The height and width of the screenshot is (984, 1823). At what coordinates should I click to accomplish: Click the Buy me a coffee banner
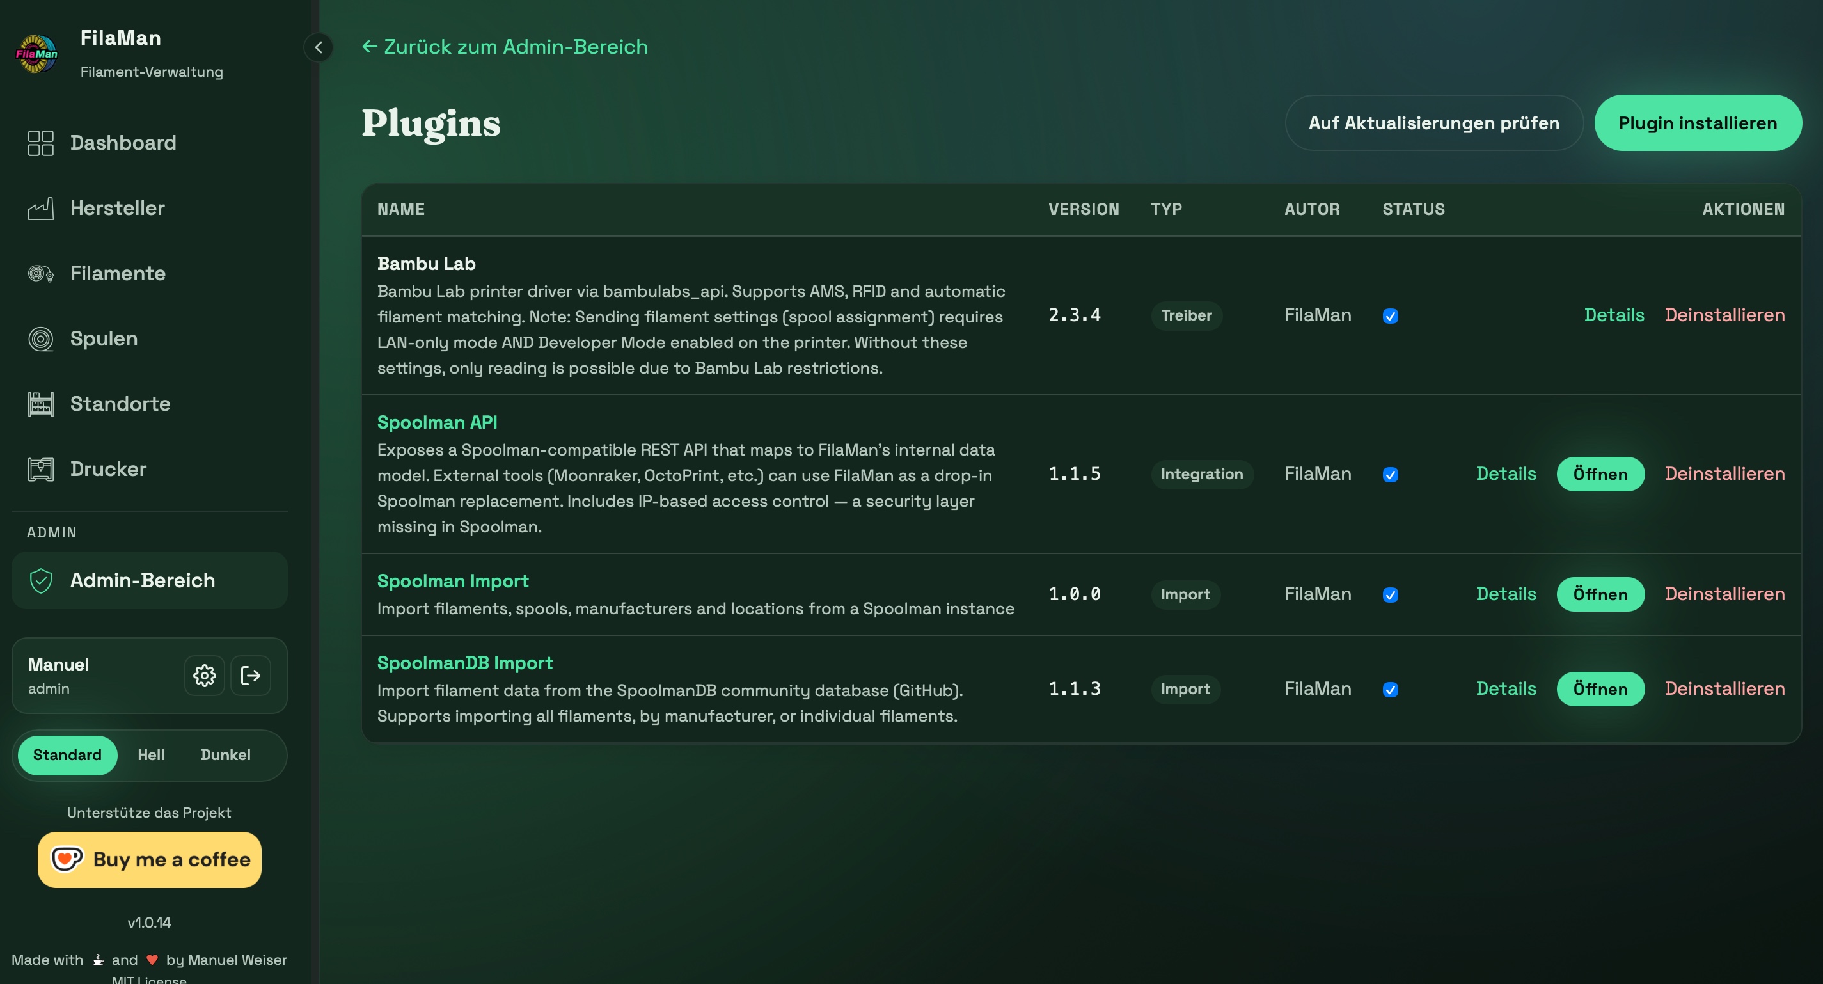[149, 859]
